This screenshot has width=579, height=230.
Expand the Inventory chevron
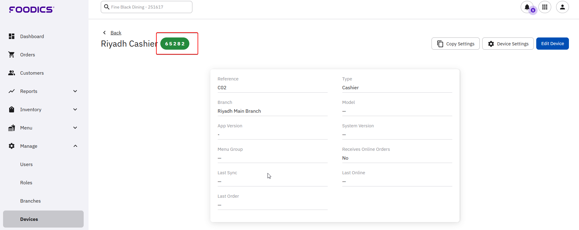(75, 109)
